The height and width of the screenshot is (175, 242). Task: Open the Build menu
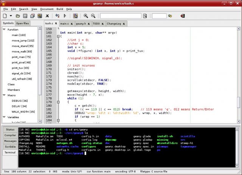pos(60,9)
